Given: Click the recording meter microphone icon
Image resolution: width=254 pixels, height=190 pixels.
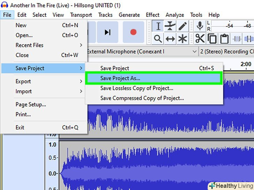Looking at the screenshot, I should pyautogui.click(x=200, y=26).
